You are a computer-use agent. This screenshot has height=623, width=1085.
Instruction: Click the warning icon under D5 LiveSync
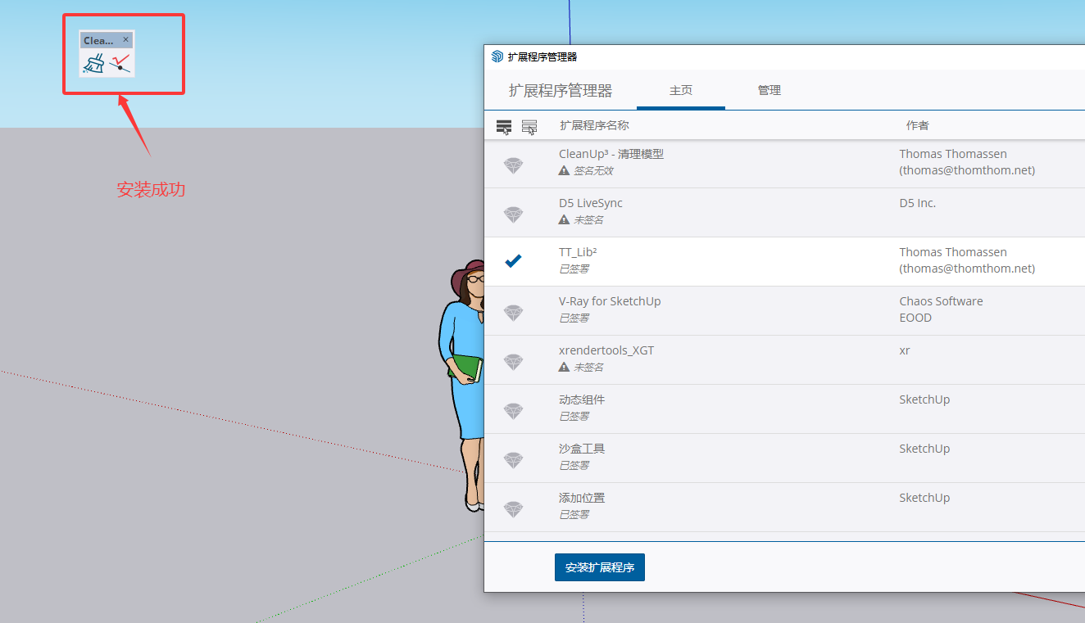coord(564,220)
